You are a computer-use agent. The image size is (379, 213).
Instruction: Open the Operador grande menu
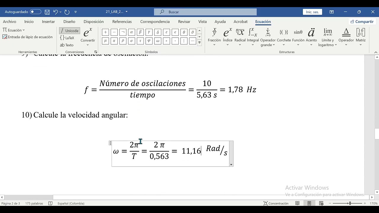268,37
